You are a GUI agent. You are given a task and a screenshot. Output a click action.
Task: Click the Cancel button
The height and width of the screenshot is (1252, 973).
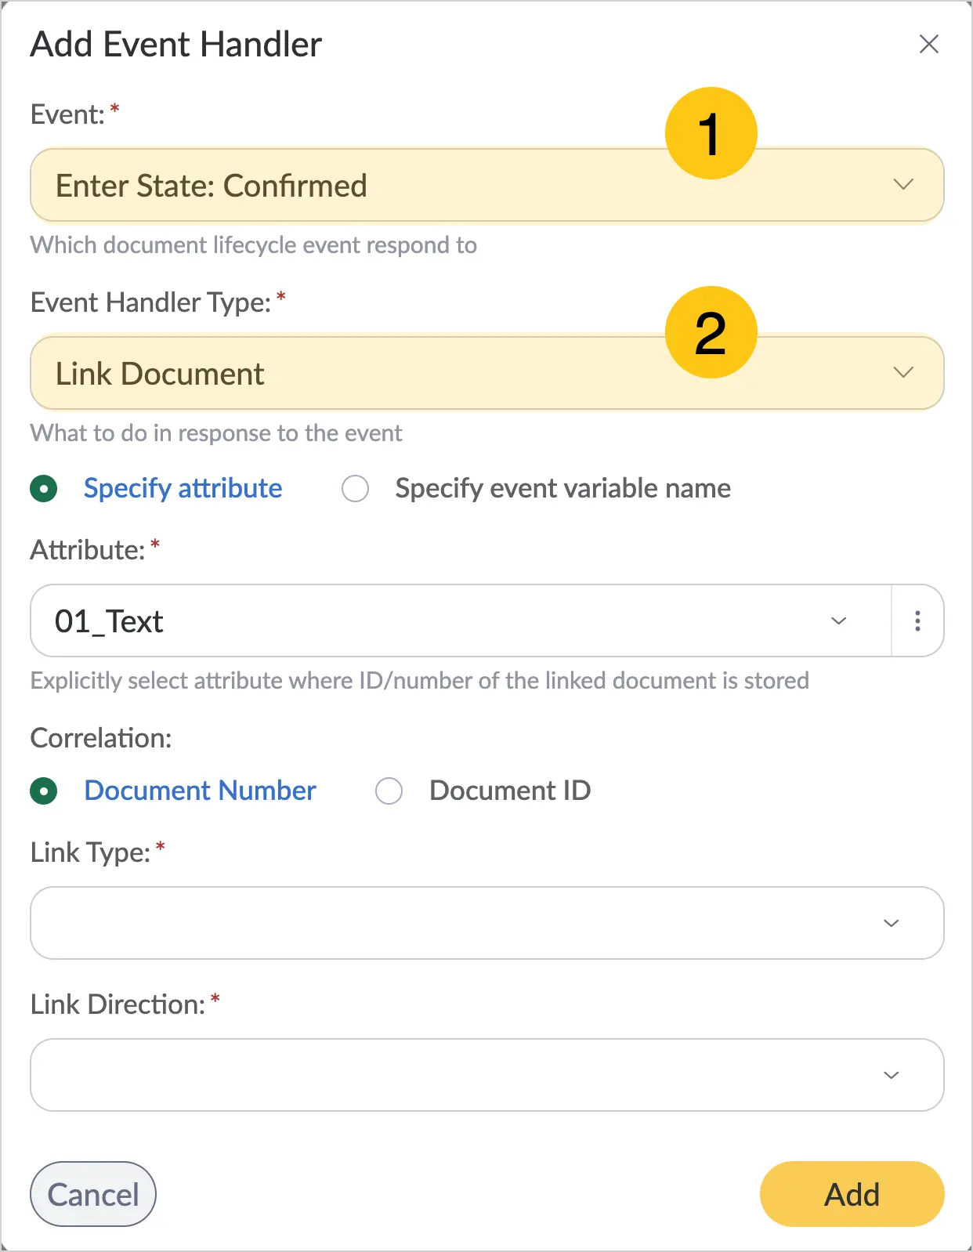click(x=93, y=1194)
